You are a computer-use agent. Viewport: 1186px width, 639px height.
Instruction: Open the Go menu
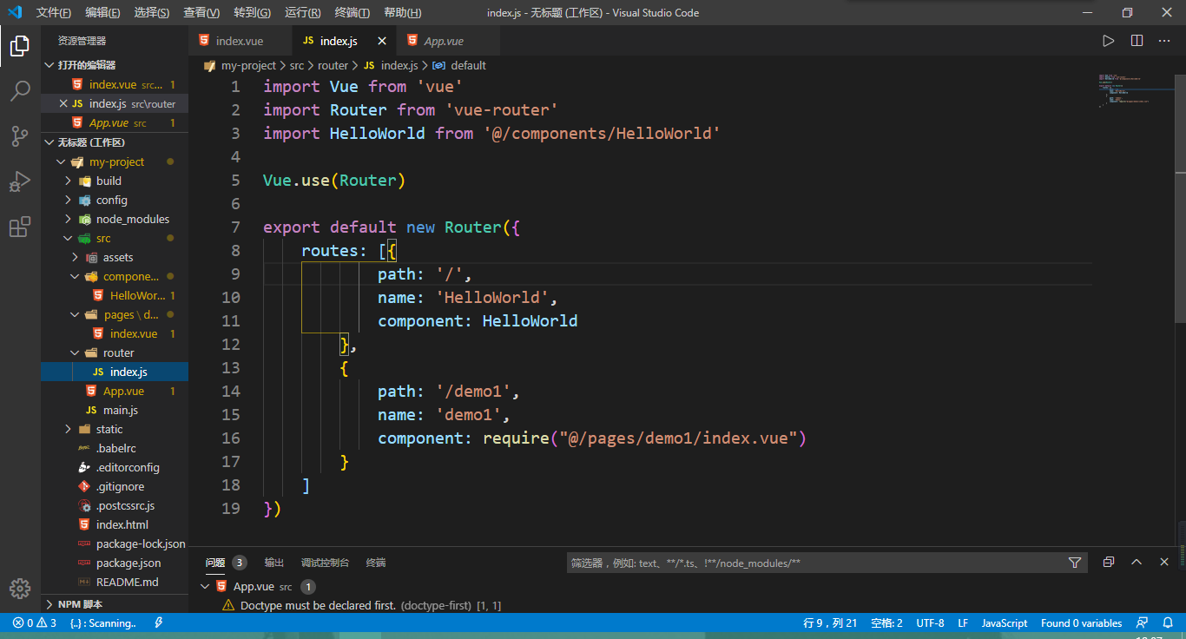point(253,12)
